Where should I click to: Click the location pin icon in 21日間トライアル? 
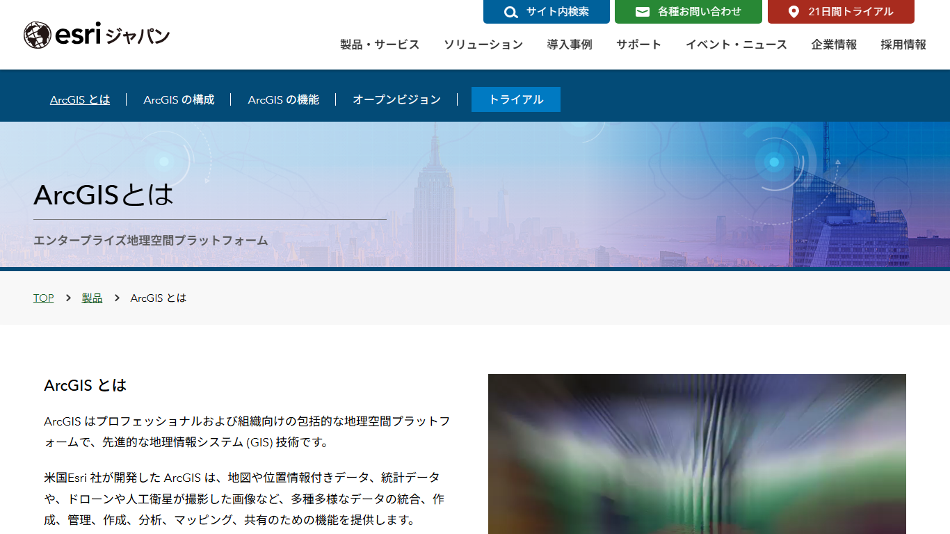click(794, 12)
